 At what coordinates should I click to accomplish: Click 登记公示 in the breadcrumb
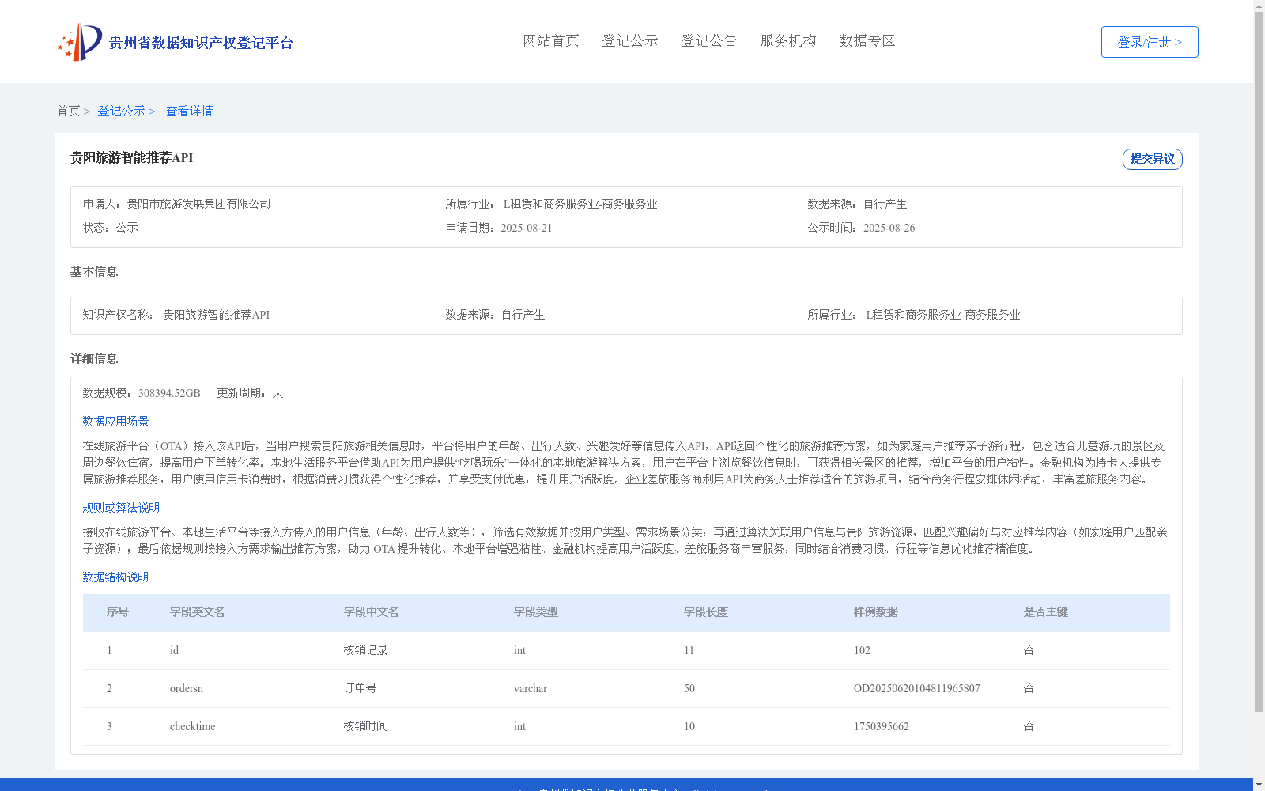[x=121, y=111]
